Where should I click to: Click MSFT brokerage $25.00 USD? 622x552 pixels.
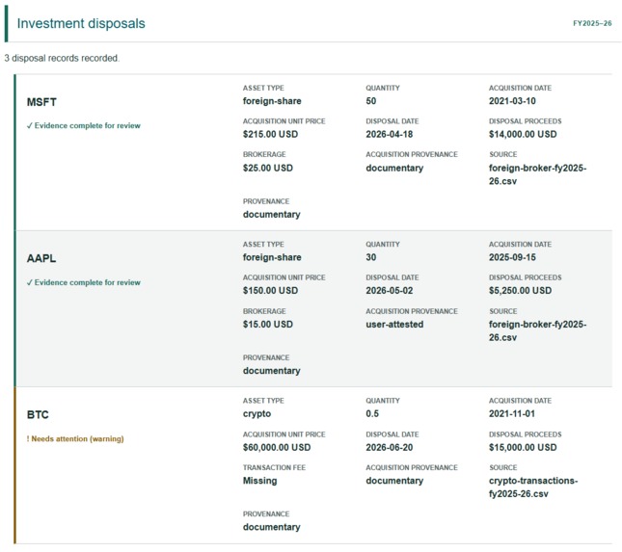(x=268, y=168)
